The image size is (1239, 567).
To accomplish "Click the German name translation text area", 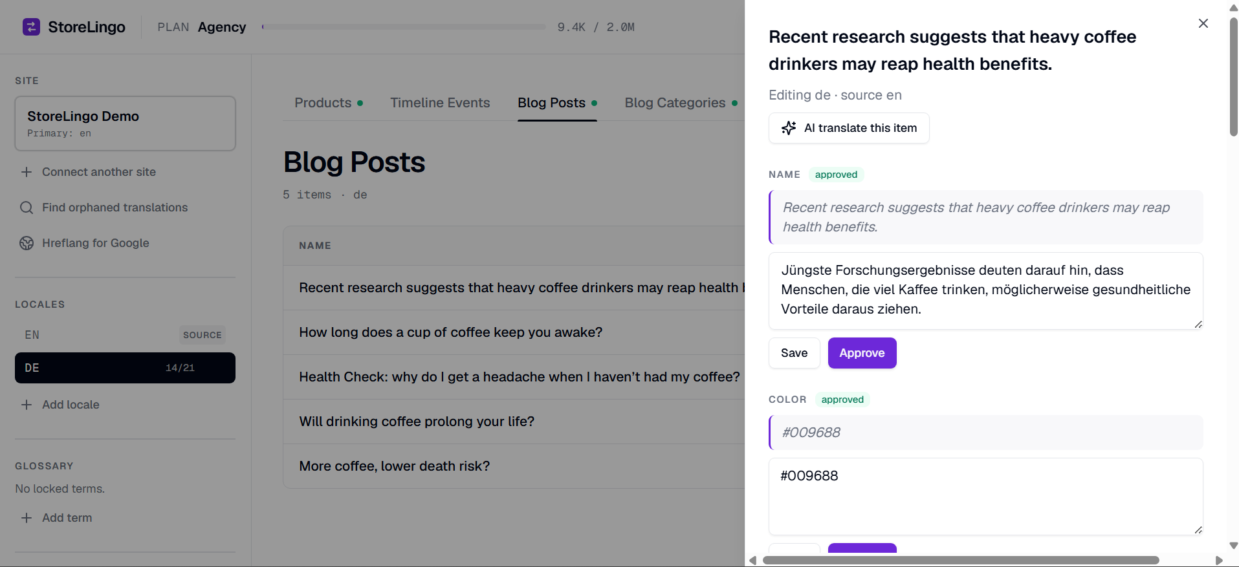I will click(985, 291).
